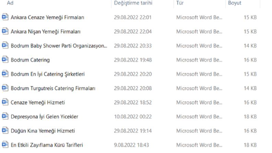Click the date 29.08.2022 18:52
This screenshot has width=272, height=153.
pos(133,103)
